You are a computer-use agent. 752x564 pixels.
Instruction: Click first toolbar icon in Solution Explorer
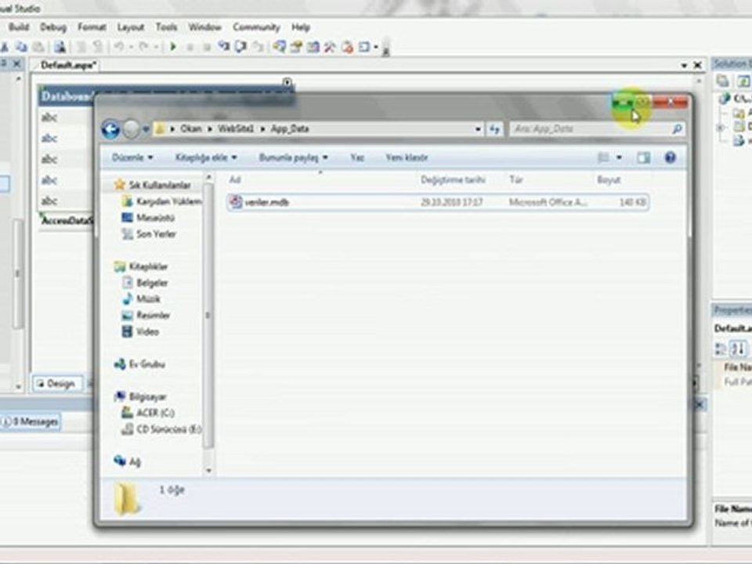[723, 81]
